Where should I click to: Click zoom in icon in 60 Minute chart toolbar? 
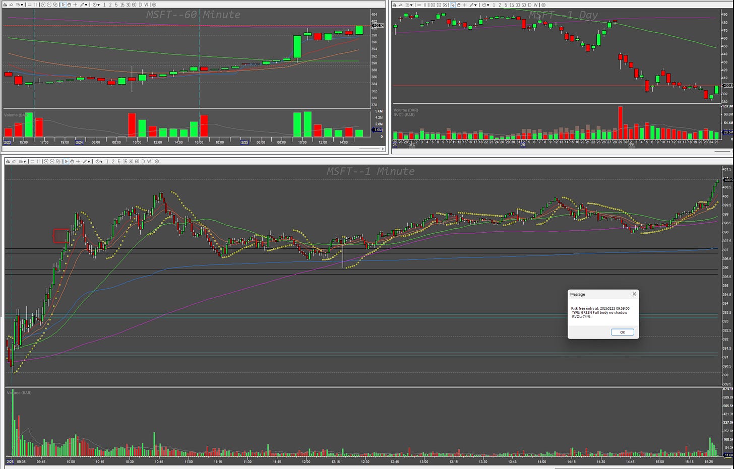coord(43,5)
